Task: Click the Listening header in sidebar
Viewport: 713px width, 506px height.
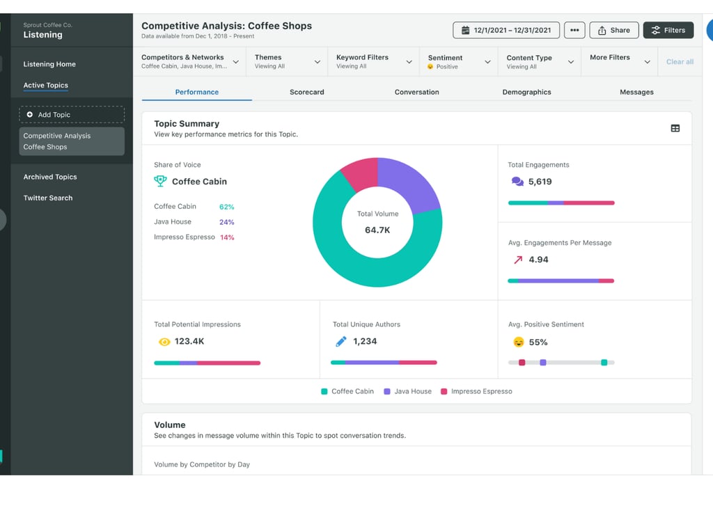Action: click(42, 35)
